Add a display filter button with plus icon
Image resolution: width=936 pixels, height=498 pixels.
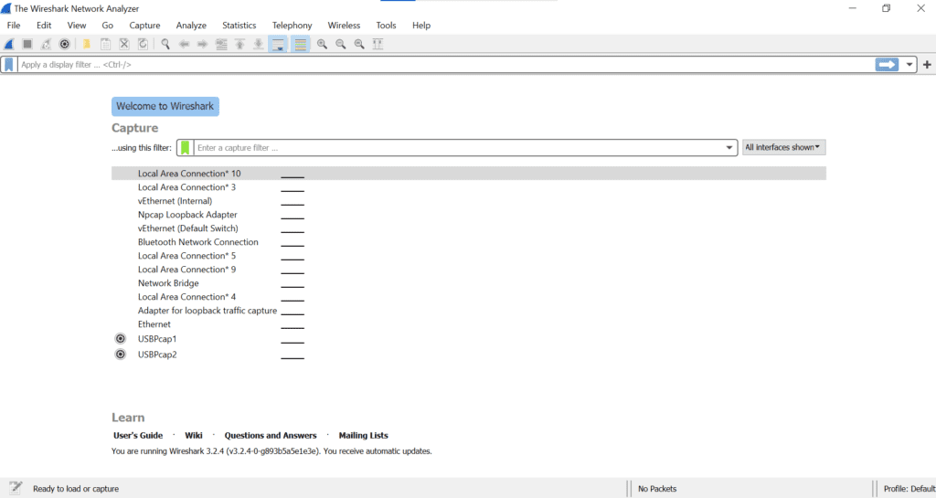[927, 64]
